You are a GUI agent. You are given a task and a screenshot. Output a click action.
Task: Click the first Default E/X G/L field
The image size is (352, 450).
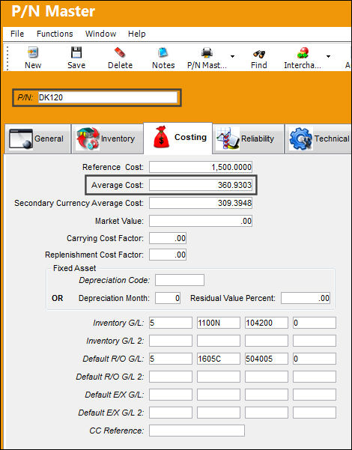[x=171, y=395]
